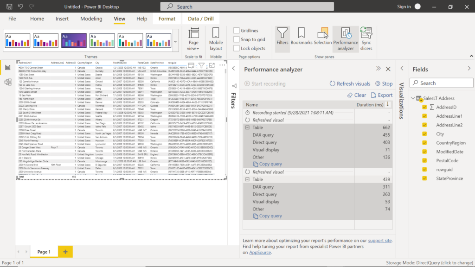Switch to Mobile layout view
This screenshot has height=267, width=475.
215,38
